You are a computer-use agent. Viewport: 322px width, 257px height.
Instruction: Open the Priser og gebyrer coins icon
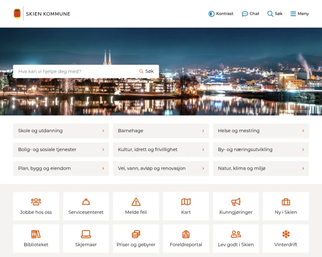point(136,234)
